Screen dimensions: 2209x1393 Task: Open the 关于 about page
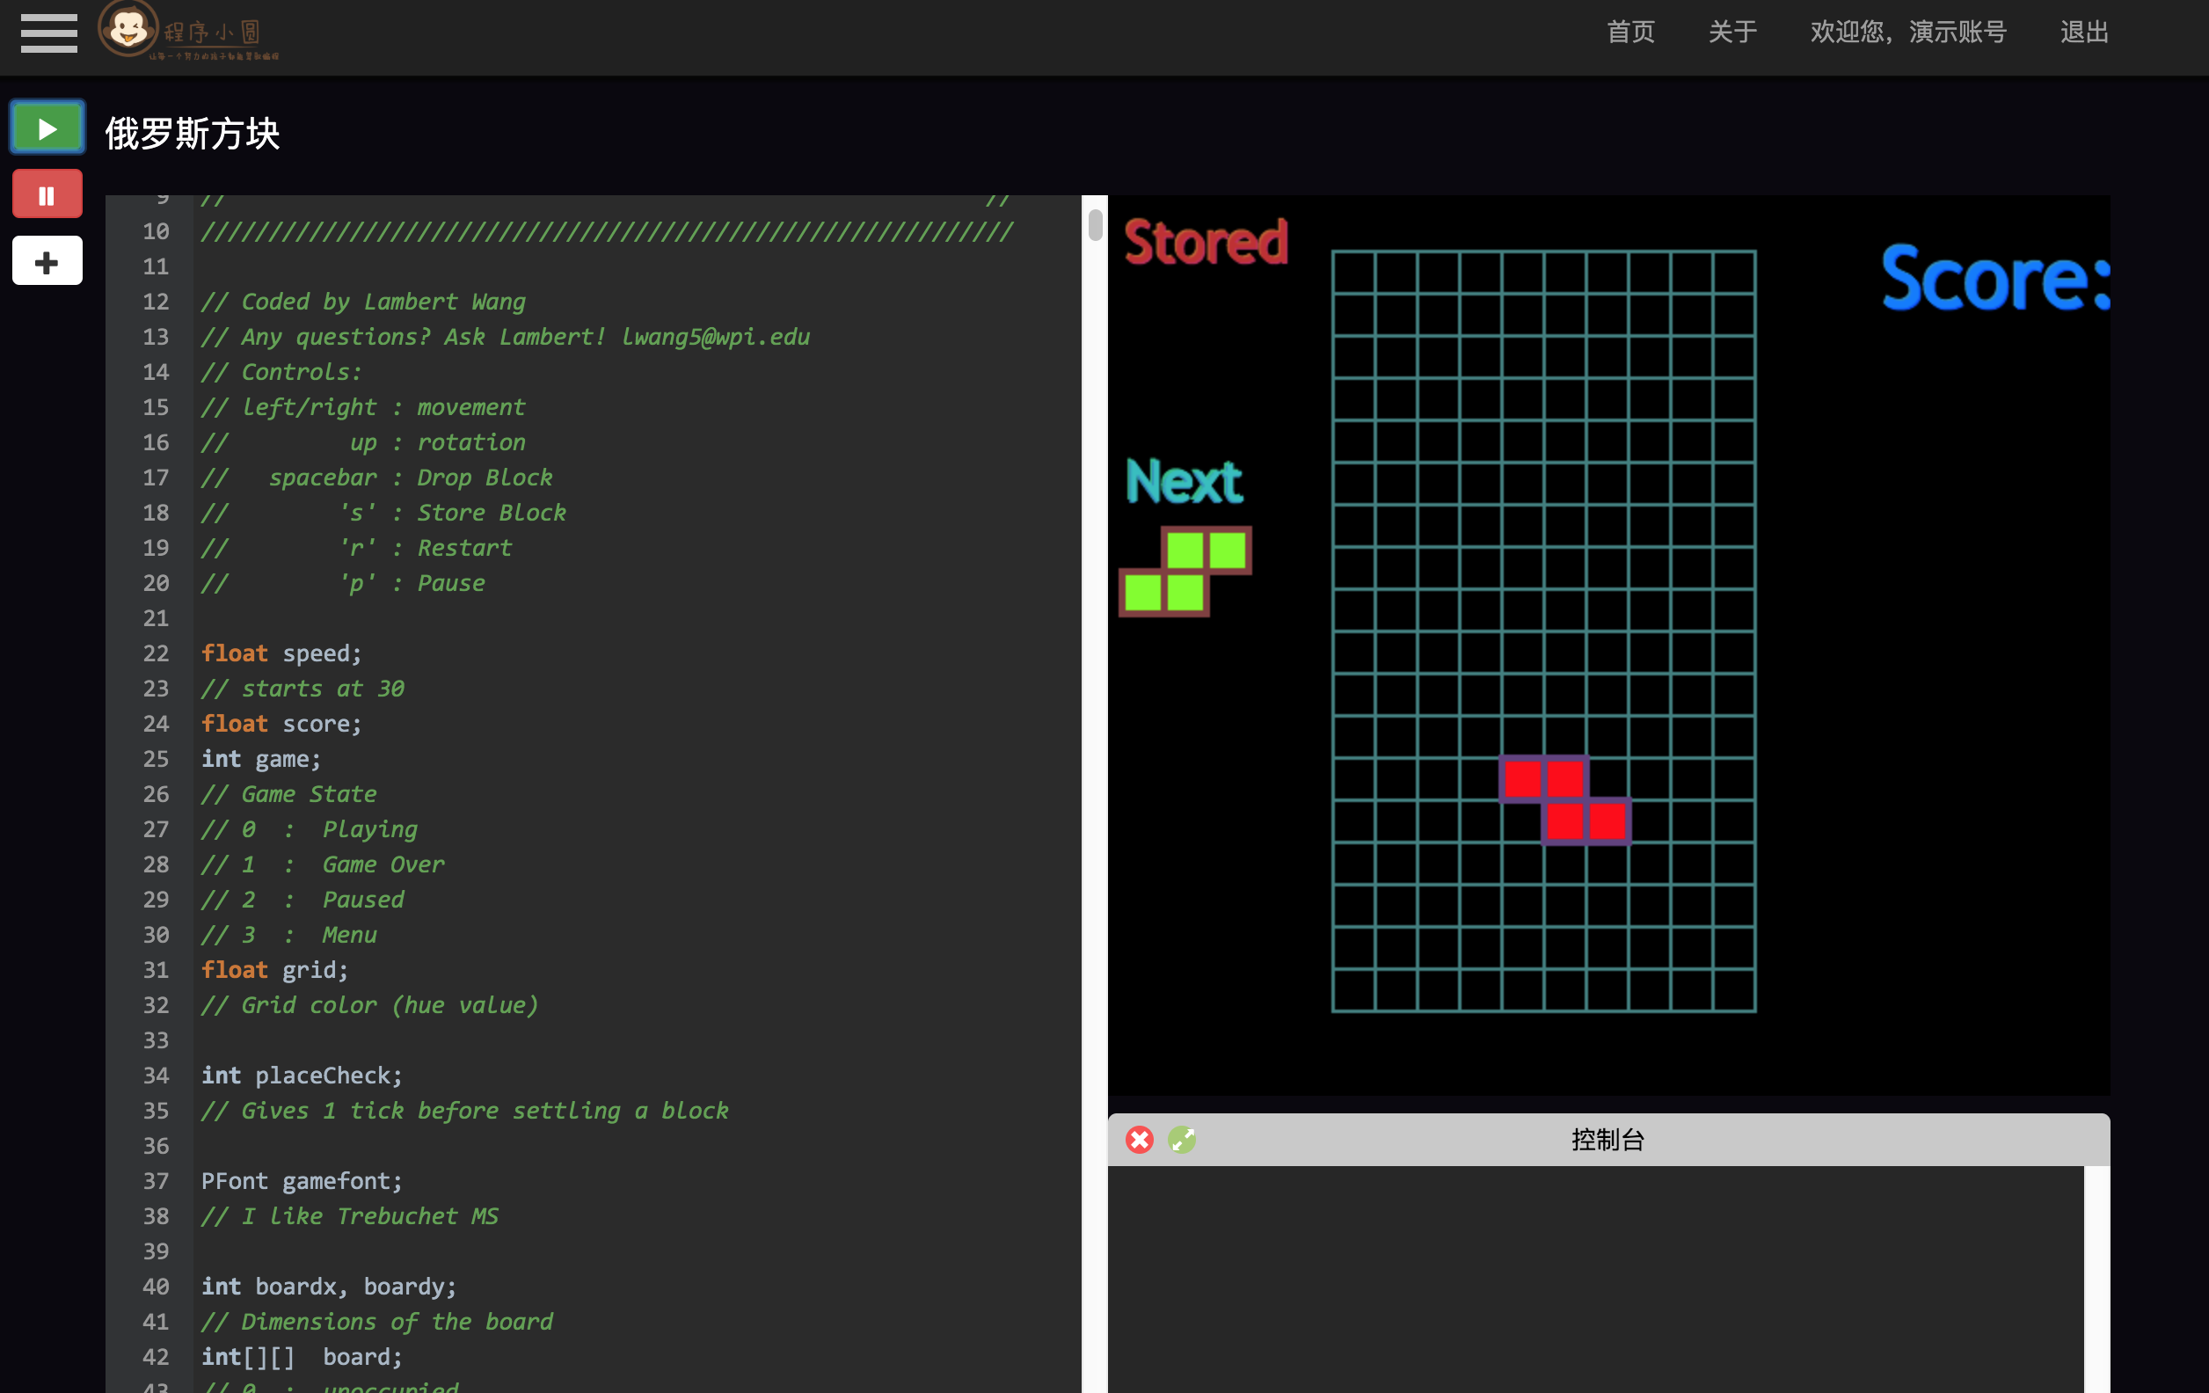tap(1732, 33)
